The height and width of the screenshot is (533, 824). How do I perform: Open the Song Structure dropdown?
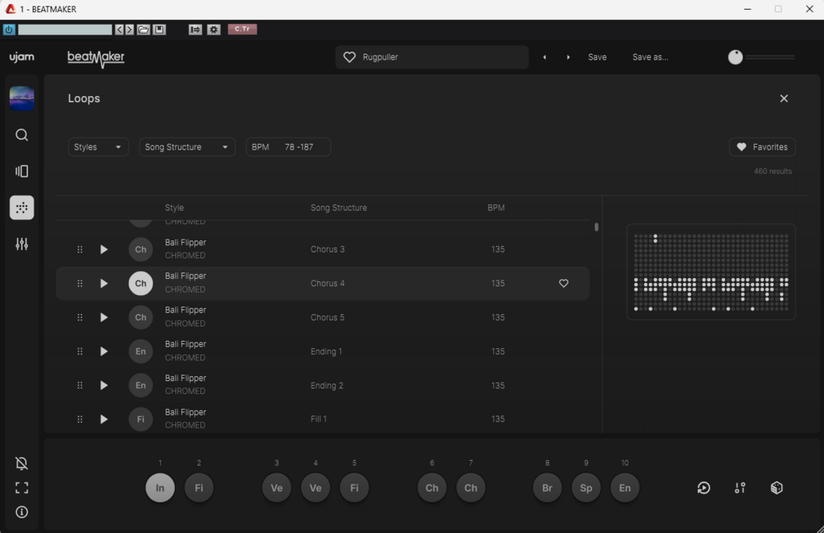(187, 147)
